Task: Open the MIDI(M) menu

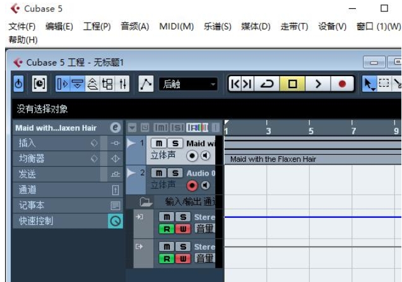Action: 177,26
